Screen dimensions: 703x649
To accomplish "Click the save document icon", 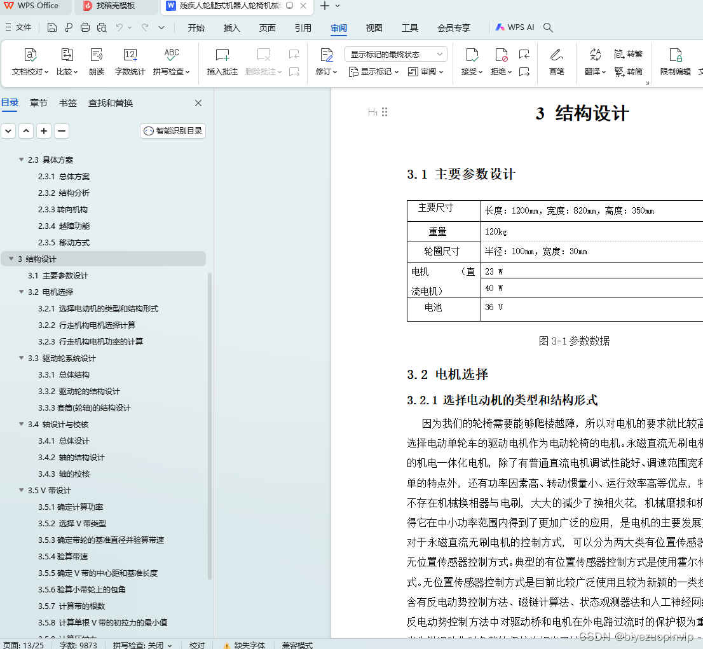I will tap(52, 28).
